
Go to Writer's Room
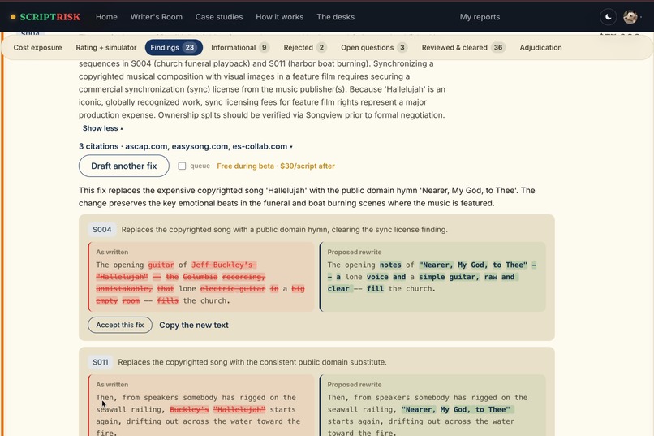pos(157,17)
